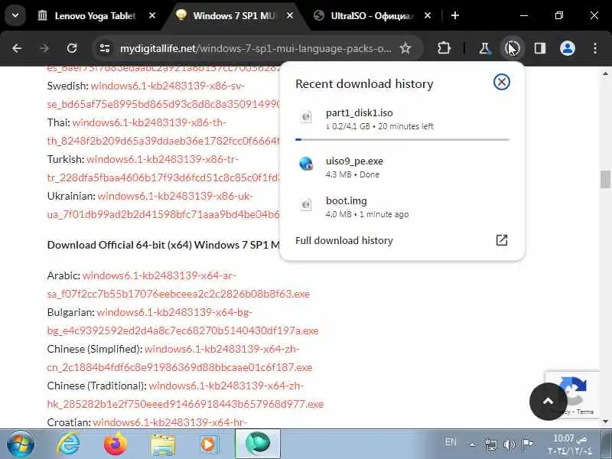Switch to the UltraISO tab
Image resolution: width=612 pixels, height=459 pixels.
click(x=372, y=15)
